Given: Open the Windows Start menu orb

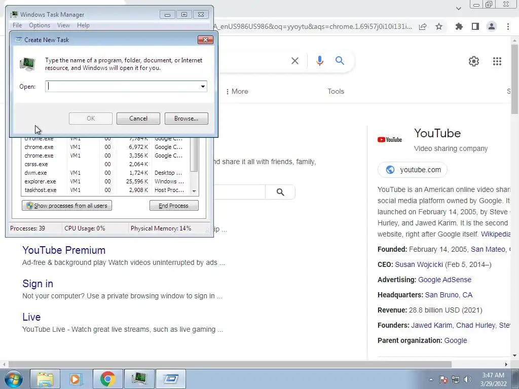Looking at the screenshot, I should [14, 379].
